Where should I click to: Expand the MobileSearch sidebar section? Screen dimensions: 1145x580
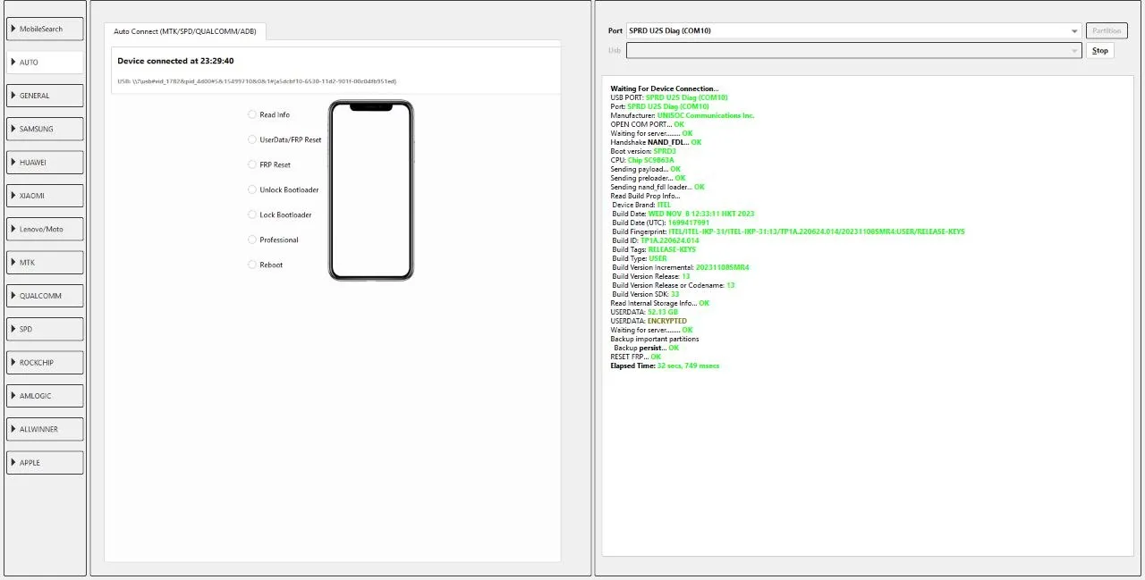(x=45, y=29)
